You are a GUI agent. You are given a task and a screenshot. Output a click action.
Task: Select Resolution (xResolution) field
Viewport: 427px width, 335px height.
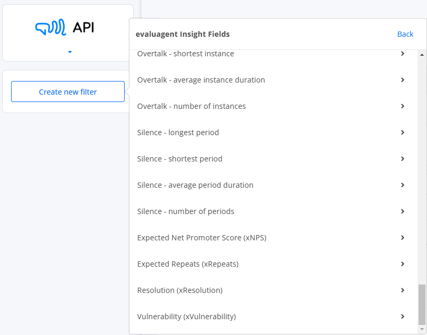(273, 290)
